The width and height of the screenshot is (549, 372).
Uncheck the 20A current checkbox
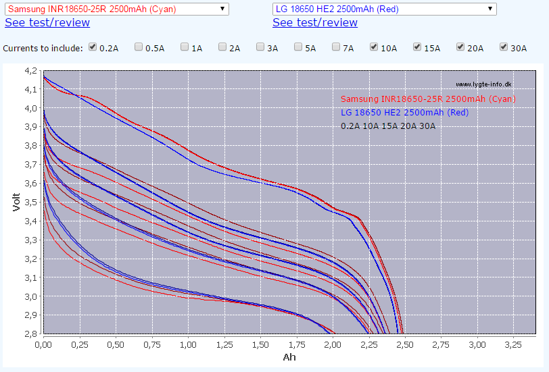pyautogui.click(x=460, y=47)
